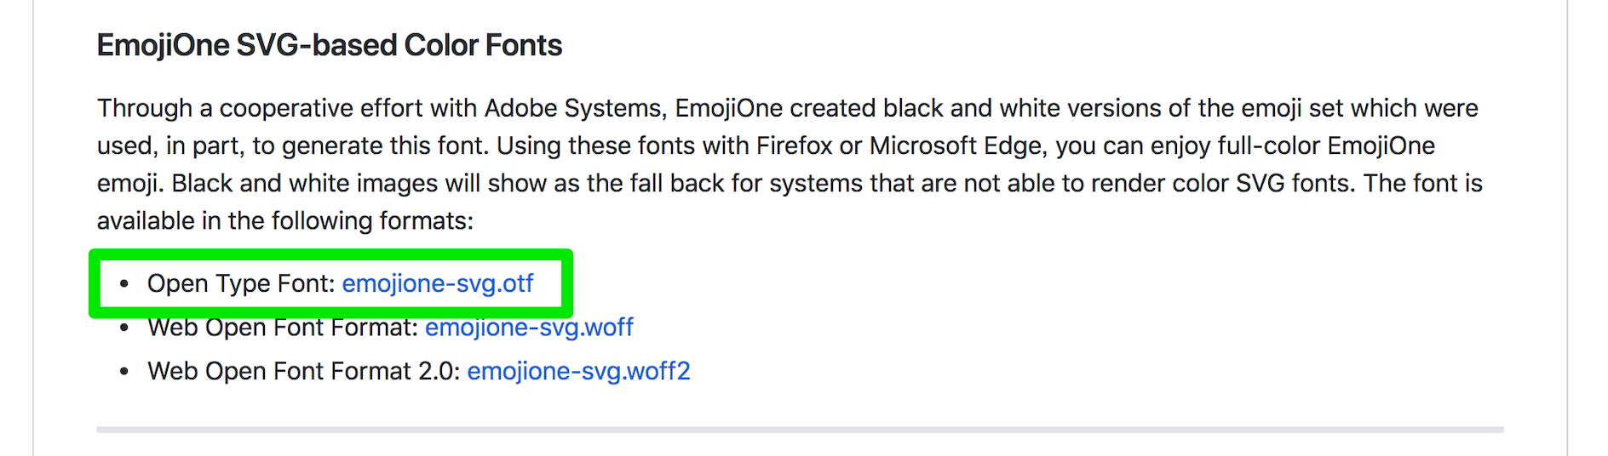Click the EmojiOne SVG-based Color Fonts heading
This screenshot has height=456, width=1608.
pos(329,45)
